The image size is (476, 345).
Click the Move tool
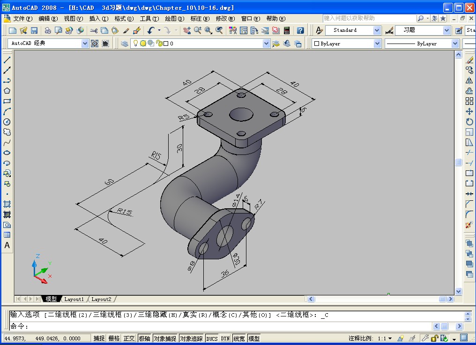(x=469, y=111)
